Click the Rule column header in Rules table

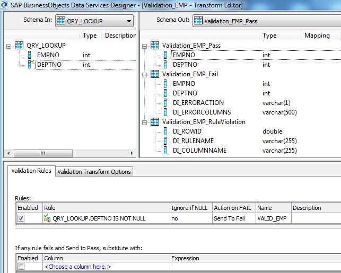click(106, 208)
